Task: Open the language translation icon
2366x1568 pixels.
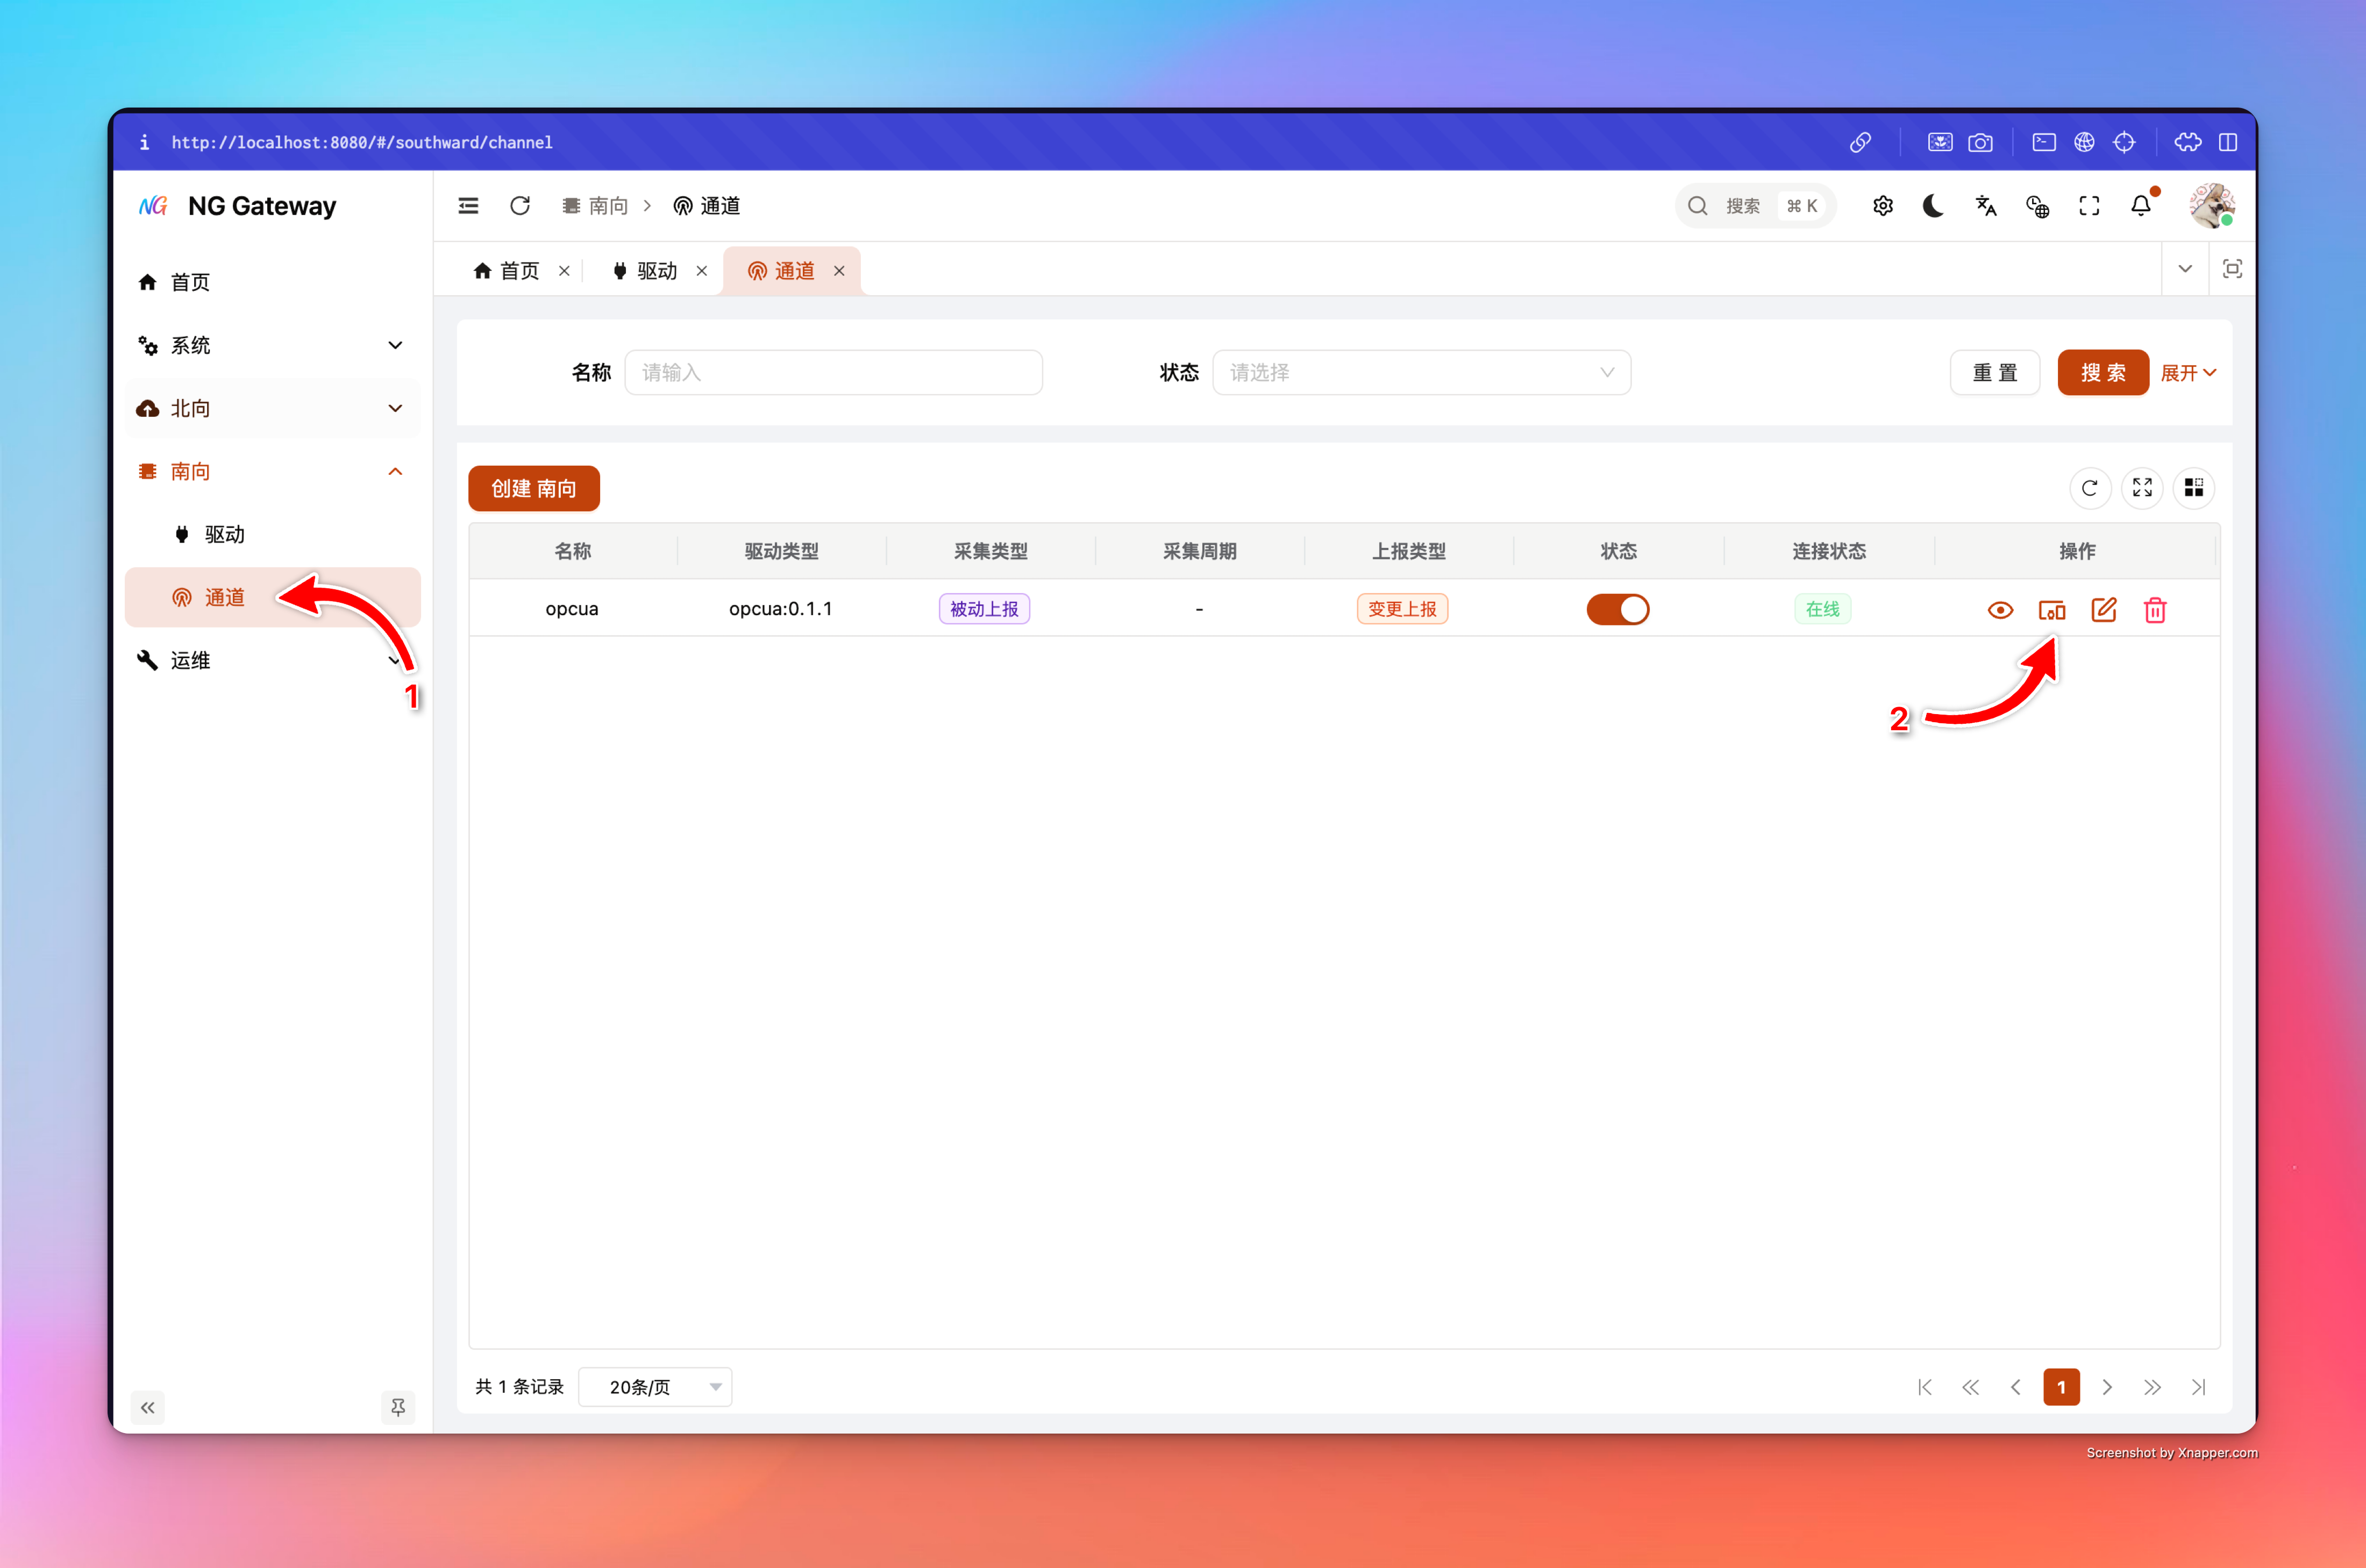Action: (x=1985, y=206)
